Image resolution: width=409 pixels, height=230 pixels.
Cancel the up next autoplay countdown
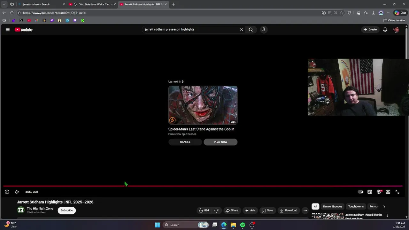pyautogui.click(x=185, y=142)
